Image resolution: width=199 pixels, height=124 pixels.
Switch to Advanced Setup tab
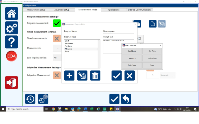coord(62,10)
